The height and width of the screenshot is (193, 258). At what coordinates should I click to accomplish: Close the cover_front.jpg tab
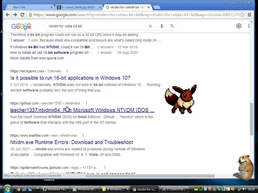(100, 7)
